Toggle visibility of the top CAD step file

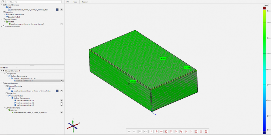click(62, 9)
